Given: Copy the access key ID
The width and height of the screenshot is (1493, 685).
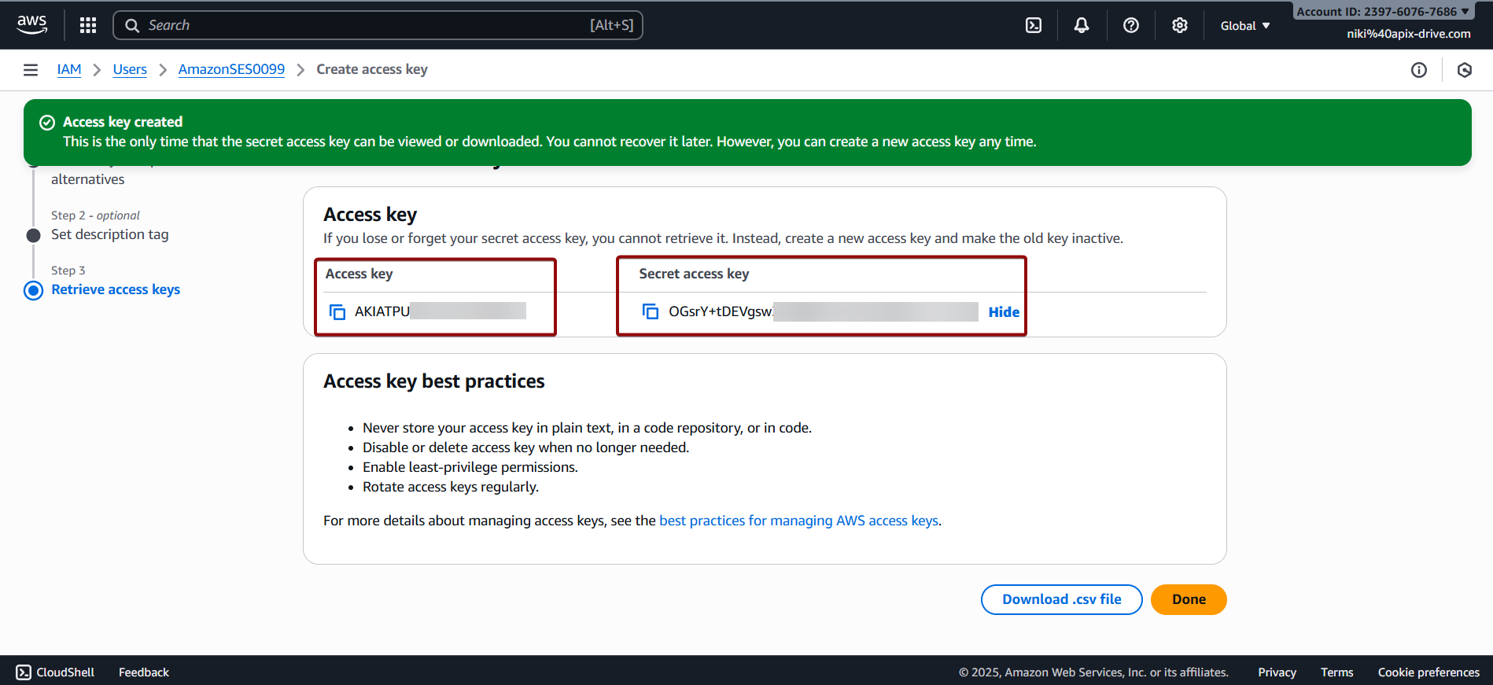Looking at the screenshot, I should point(337,312).
